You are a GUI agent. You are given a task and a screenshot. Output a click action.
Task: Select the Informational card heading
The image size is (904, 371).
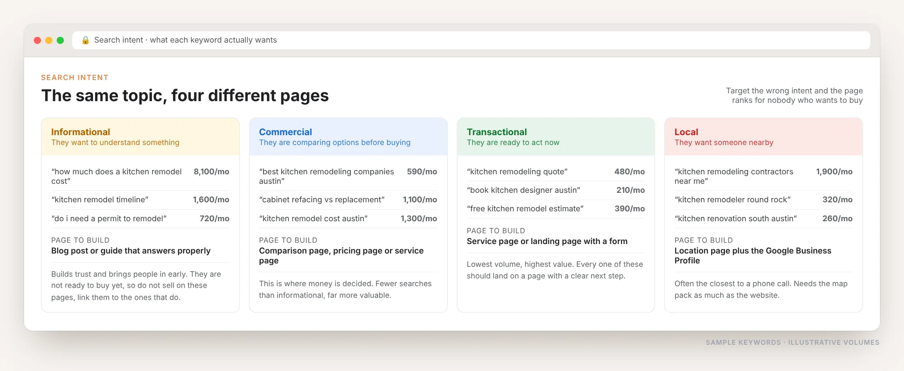pyautogui.click(x=80, y=132)
